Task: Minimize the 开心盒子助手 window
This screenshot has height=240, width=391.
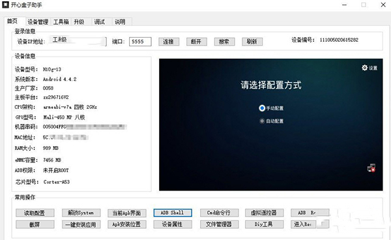Action: [x=344, y=5]
